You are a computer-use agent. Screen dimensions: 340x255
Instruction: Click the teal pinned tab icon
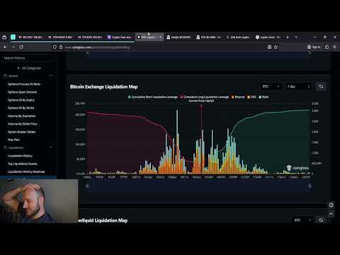13,37
